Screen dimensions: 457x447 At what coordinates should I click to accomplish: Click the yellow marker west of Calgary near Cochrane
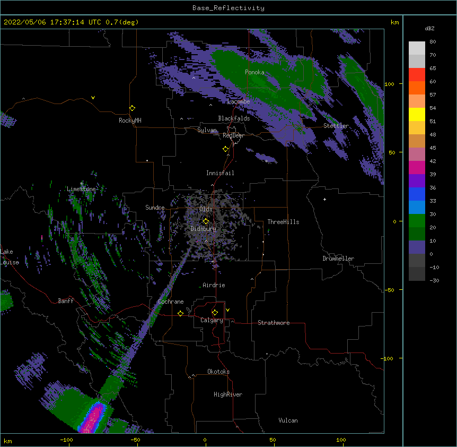pos(180,313)
